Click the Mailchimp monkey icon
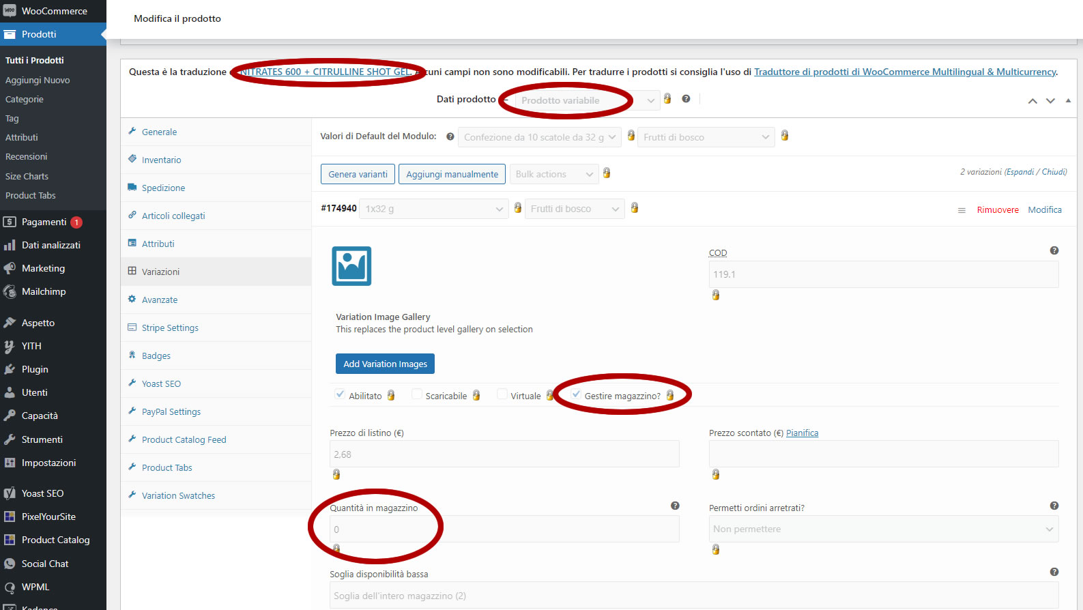Screen dimensions: 1083x610 coord(10,291)
